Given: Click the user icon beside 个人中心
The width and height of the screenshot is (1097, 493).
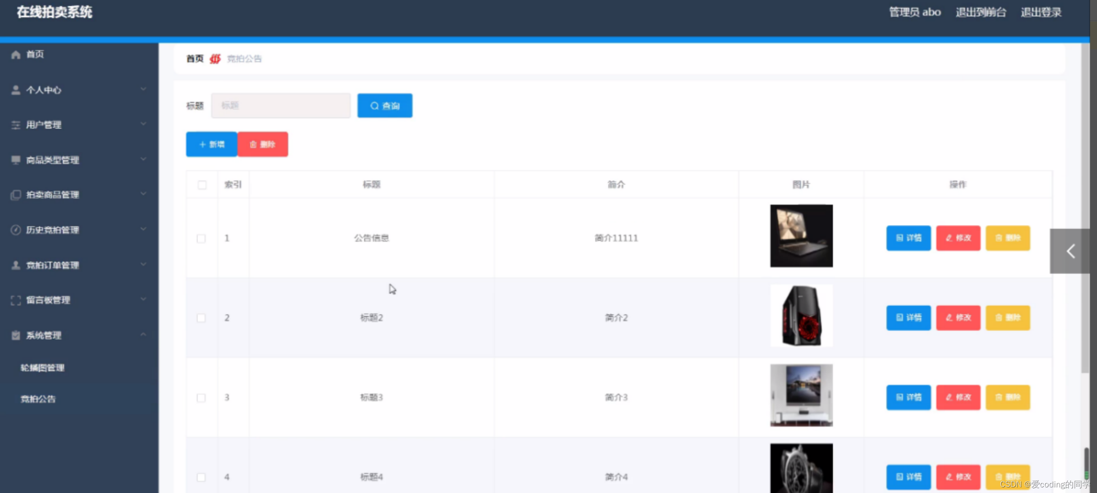Looking at the screenshot, I should tap(16, 90).
